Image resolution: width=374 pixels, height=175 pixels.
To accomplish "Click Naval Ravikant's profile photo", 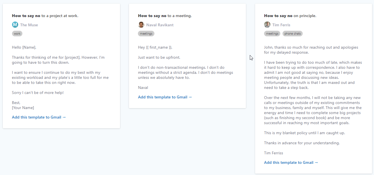I will tap(141, 25).
